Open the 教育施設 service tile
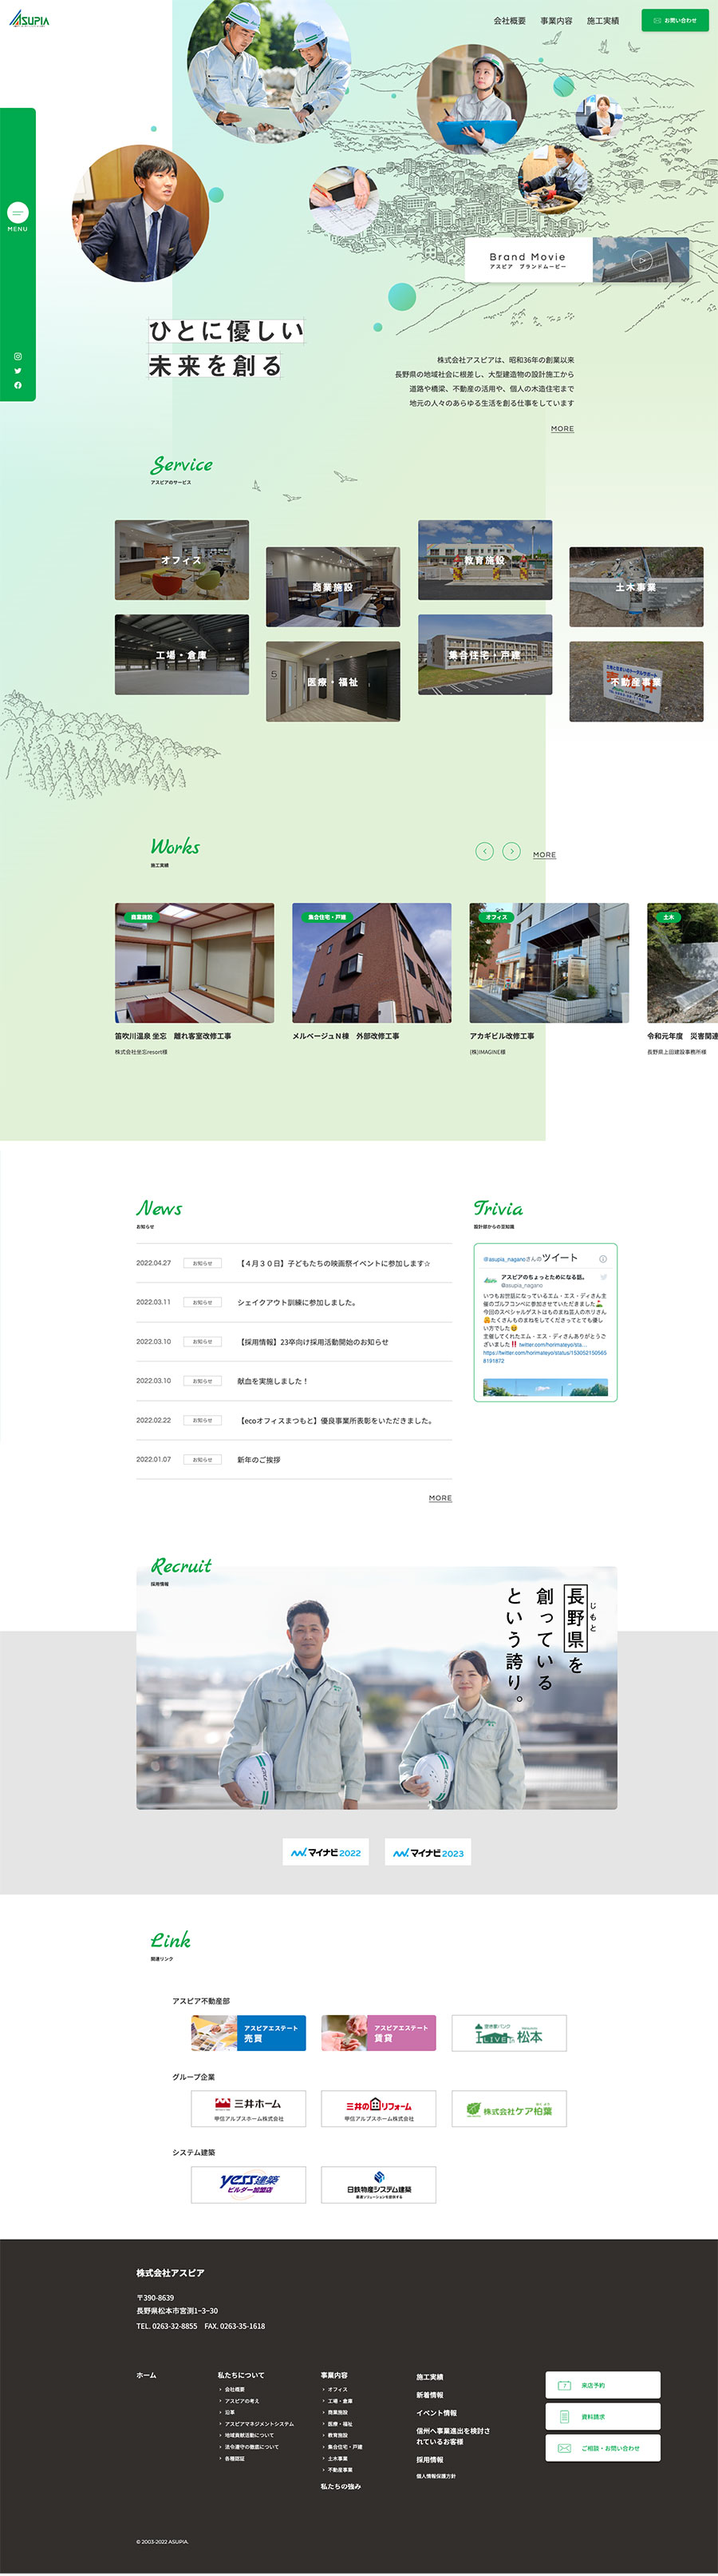718x2576 pixels. tap(484, 560)
